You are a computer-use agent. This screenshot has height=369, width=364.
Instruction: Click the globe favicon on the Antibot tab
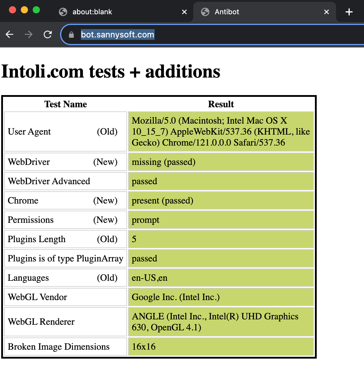coord(205,12)
